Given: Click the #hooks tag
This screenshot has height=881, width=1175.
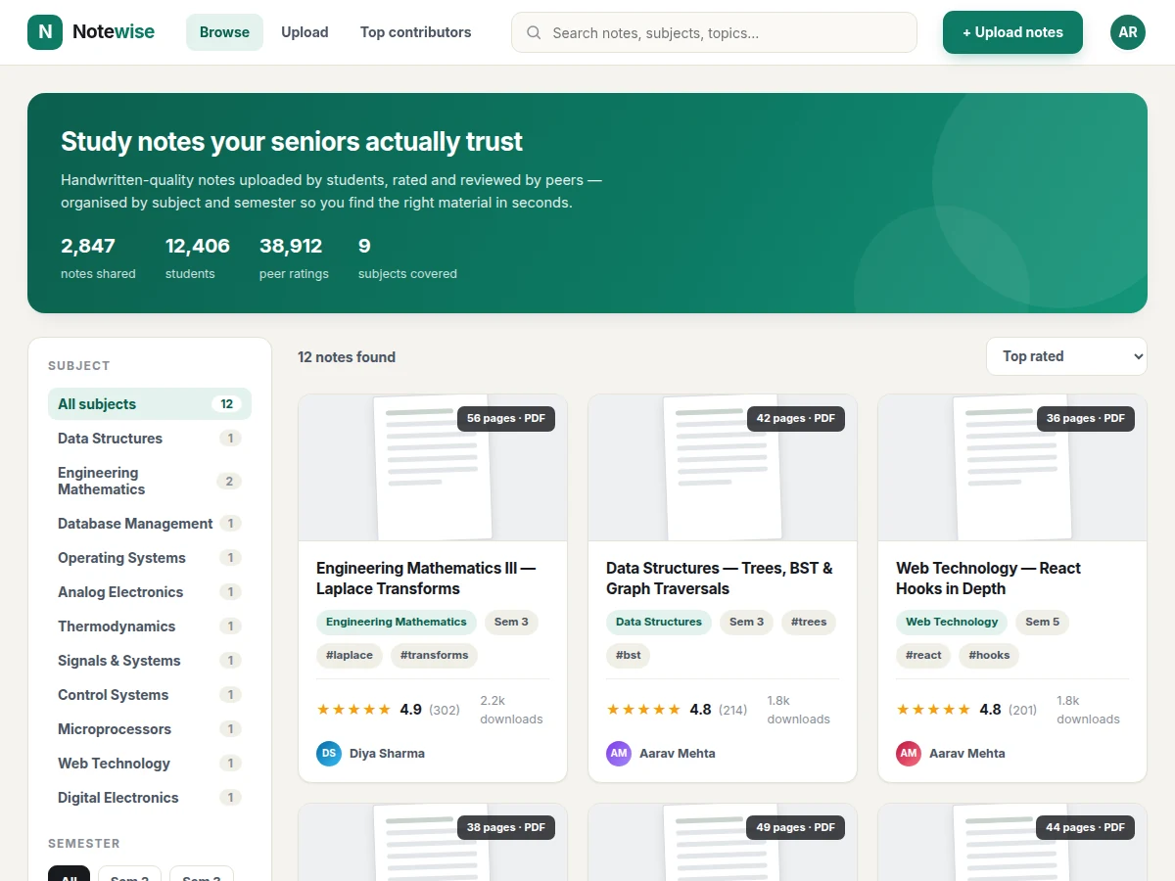Looking at the screenshot, I should (x=989, y=655).
